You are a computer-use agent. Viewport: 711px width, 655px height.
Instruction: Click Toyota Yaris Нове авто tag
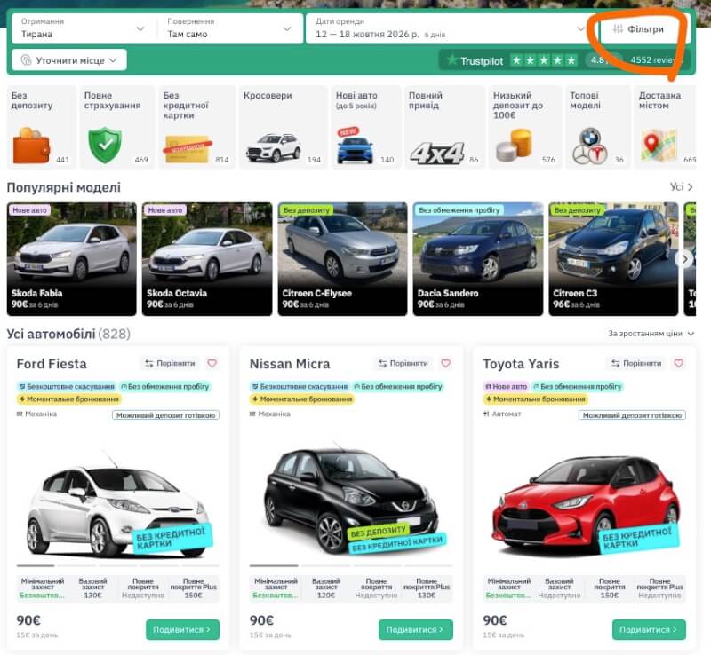click(x=506, y=386)
